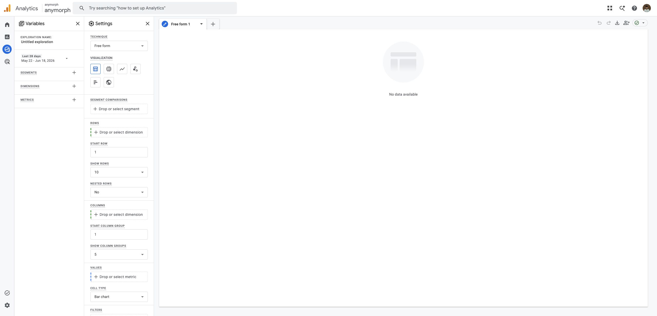Screen dimensions: 657x316
Task: Select the Bar chart visualization icon
Action: [95, 82]
